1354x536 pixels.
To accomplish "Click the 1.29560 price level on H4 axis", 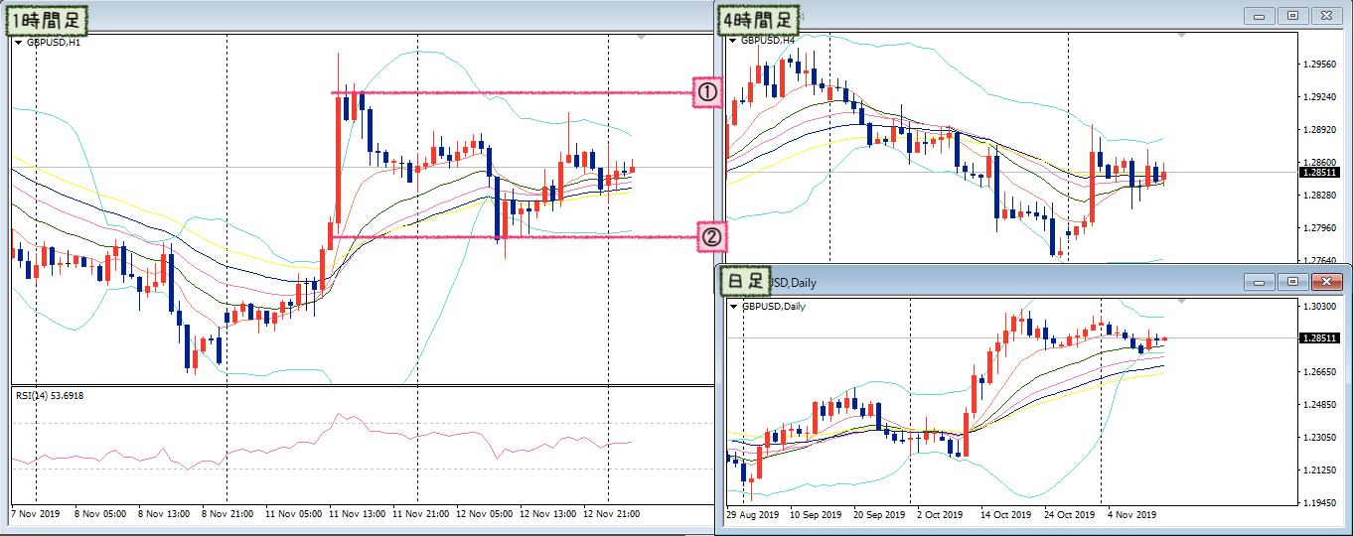I will (x=1318, y=65).
